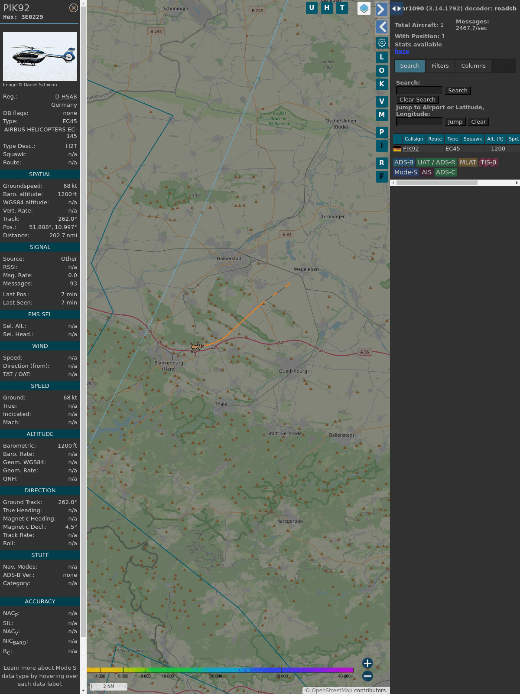Click the Search button
The width and height of the screenshot is (520, 694).
(x=458, y=91)
